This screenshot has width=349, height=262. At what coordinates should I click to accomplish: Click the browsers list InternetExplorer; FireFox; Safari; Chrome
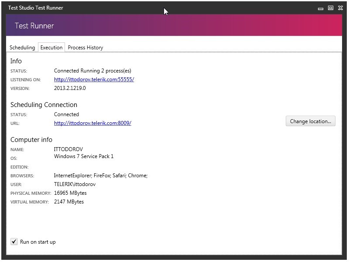pos(101,176)
